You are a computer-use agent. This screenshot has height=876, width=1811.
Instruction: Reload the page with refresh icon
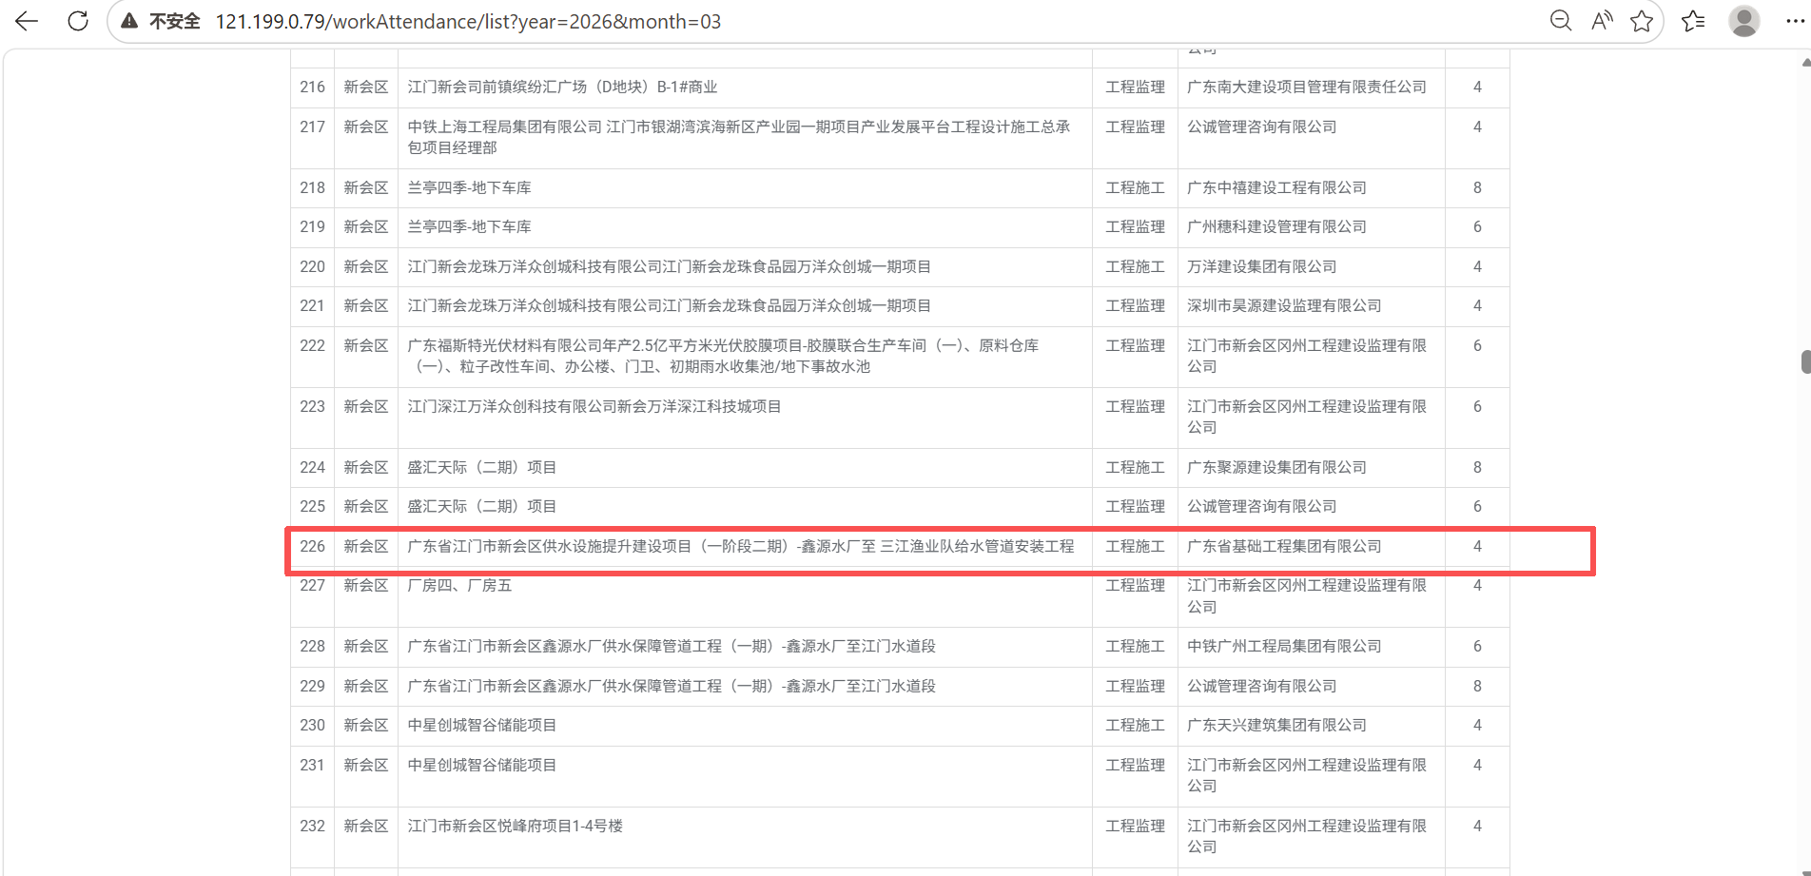(x=78, y=21)
